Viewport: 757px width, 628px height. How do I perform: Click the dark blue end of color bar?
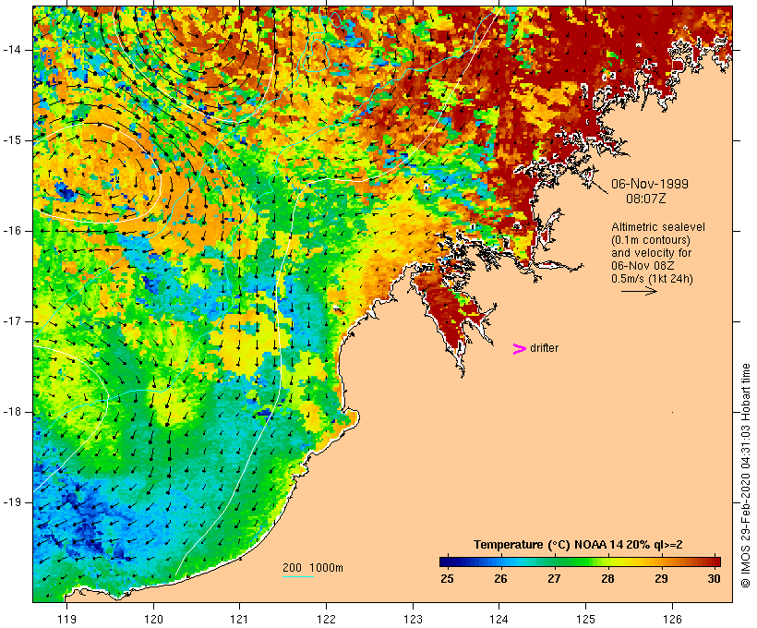coord(443,562)
